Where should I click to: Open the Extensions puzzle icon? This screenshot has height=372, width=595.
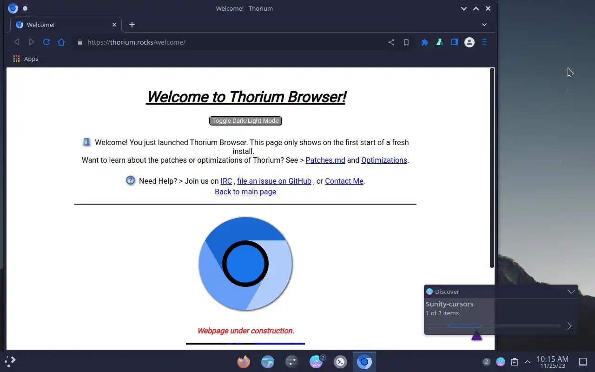424,42
